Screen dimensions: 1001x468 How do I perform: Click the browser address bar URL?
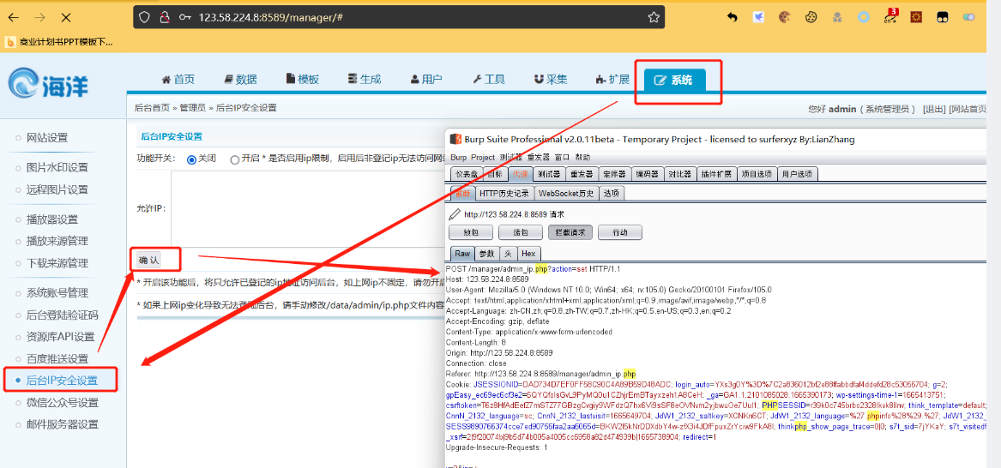pos(271,17)
